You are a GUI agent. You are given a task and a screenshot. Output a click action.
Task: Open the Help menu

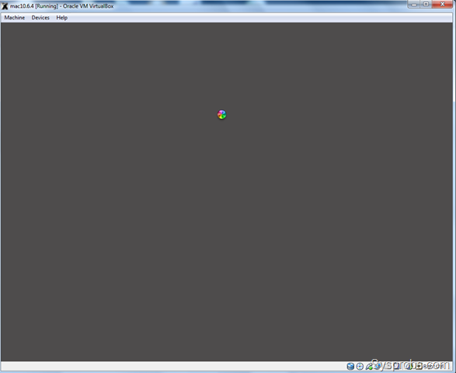click(62, 18)
